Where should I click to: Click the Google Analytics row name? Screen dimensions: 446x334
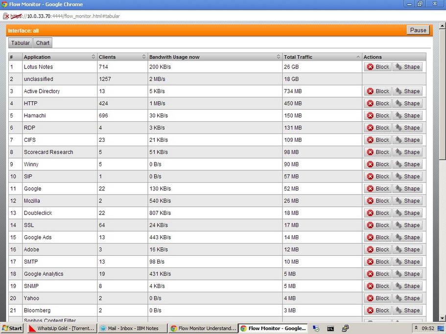44,274
